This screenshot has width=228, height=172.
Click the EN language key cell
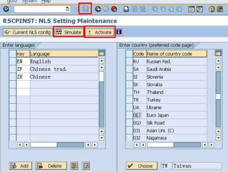pos(23,62)
